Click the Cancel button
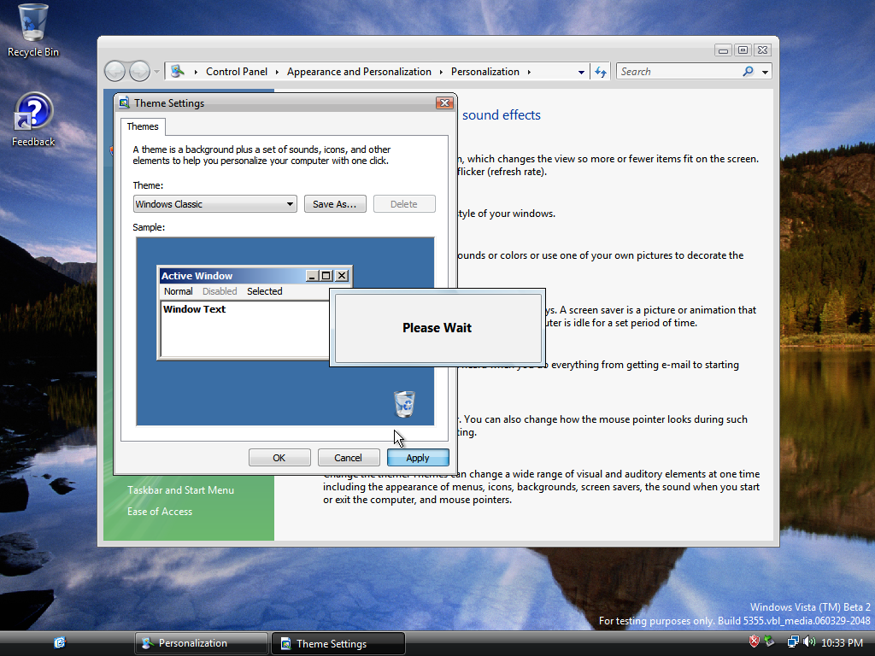The width and height of the screenshot is (875, 656). [349, 458]
